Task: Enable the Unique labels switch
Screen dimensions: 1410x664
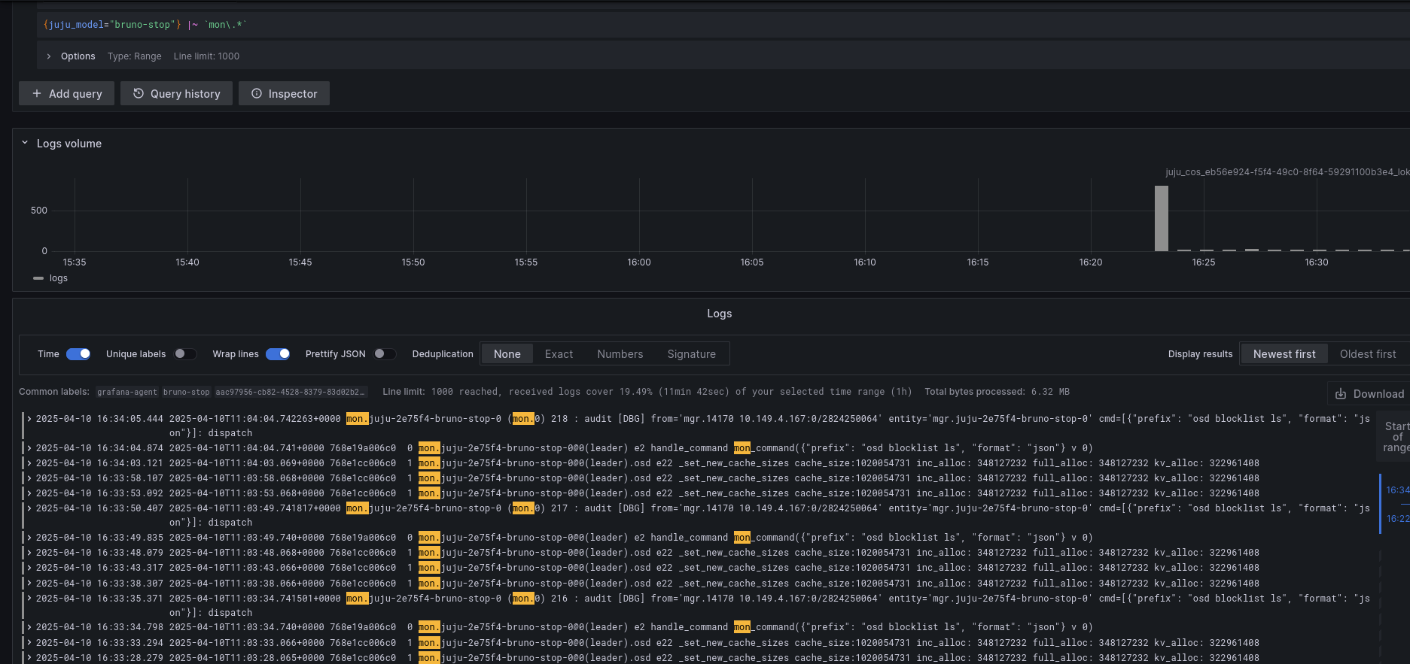Action: click(185, 354)
